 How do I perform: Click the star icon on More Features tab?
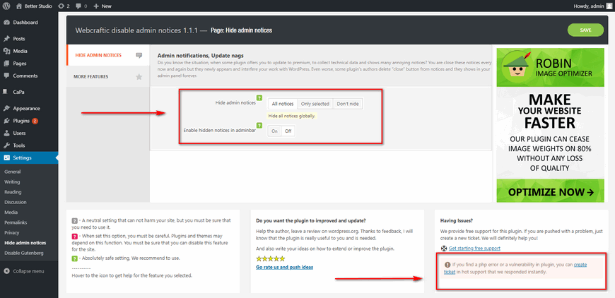139,77
